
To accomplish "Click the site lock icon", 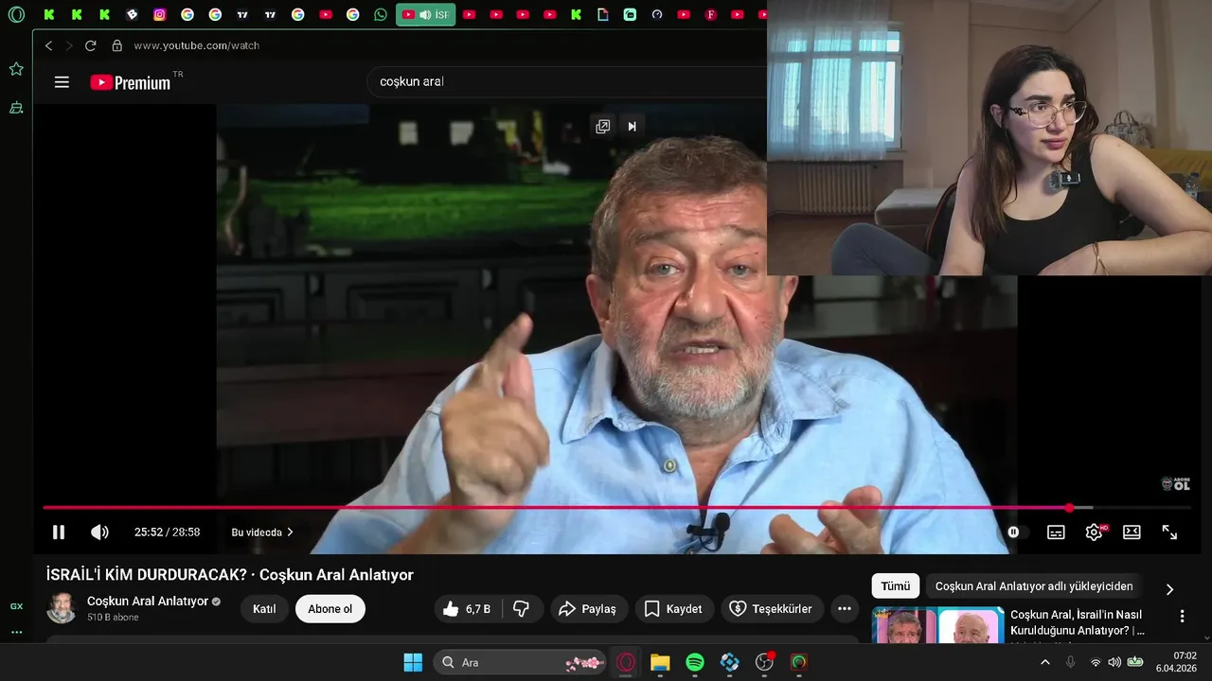I will tap(117, 45).
